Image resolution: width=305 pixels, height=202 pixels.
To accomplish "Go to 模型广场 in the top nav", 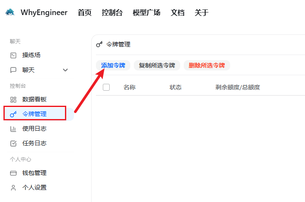I will coord(146,12).
